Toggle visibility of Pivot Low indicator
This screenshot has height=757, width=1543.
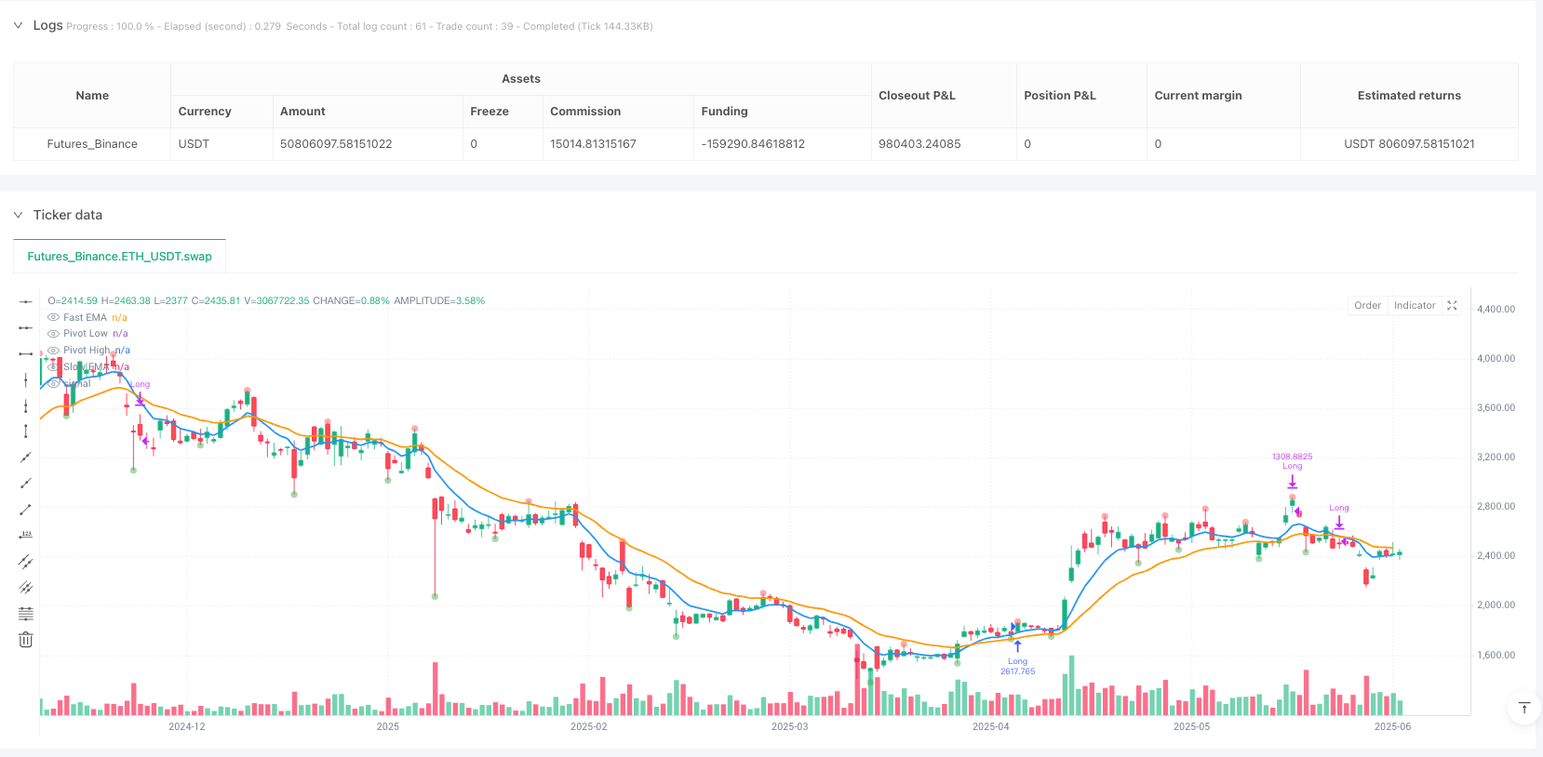click(x=53, y=334)
